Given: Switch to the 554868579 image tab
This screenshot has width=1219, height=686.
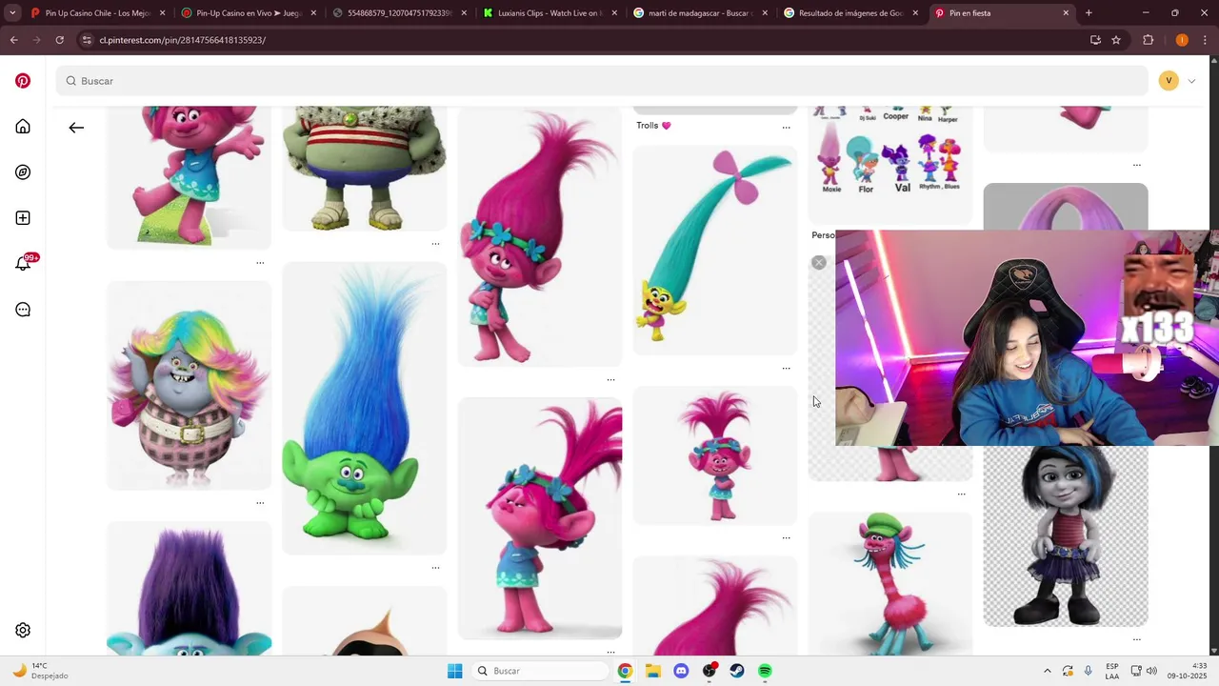Looking at the screenshot, I should pyautogui.click(x=398, y=13).
